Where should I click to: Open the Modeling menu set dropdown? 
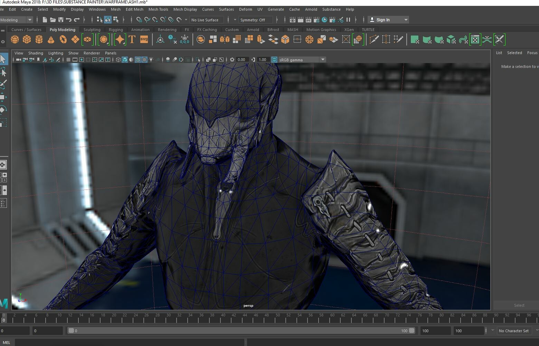(x=30, y=20)
